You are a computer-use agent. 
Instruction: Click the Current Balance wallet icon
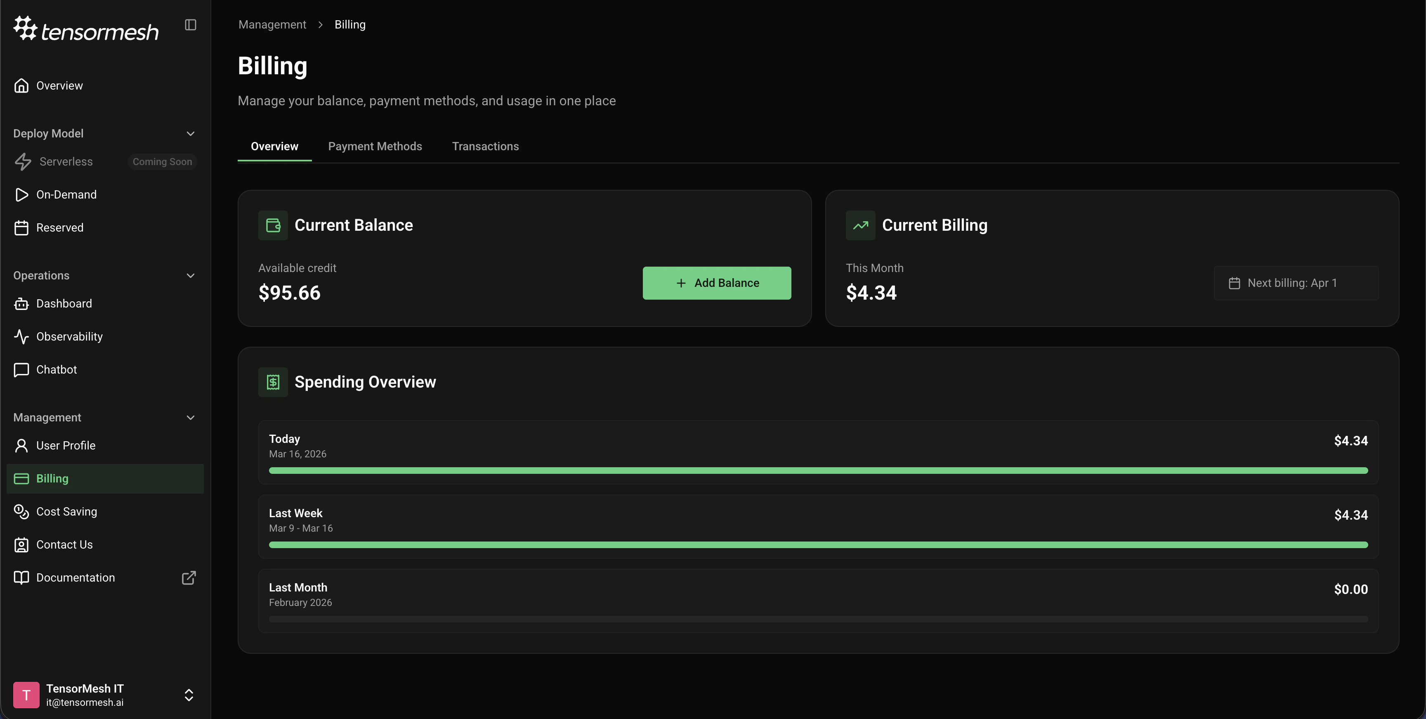click(x=273, y=225)
